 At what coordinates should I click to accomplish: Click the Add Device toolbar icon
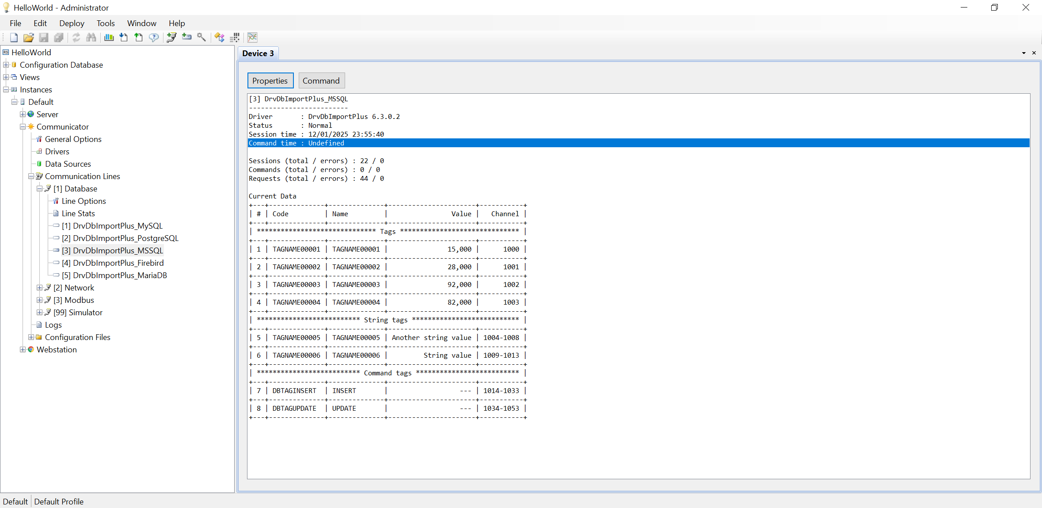coord(186,38)
